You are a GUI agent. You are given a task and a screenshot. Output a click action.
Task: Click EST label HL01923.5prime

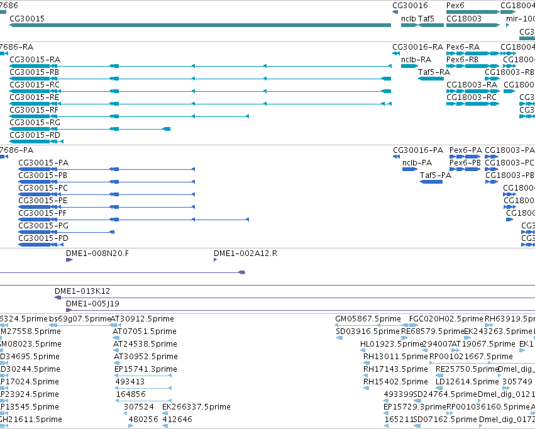click(392, 344)
